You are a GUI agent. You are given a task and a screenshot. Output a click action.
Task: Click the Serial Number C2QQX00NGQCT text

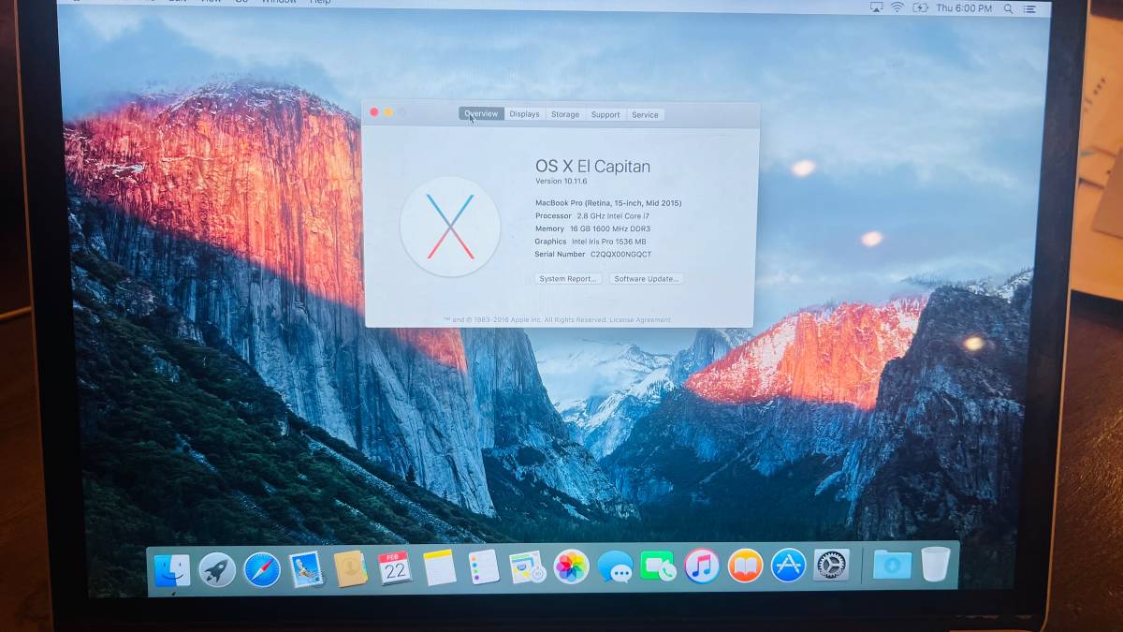pyautogui.click(x=593, y=255)
